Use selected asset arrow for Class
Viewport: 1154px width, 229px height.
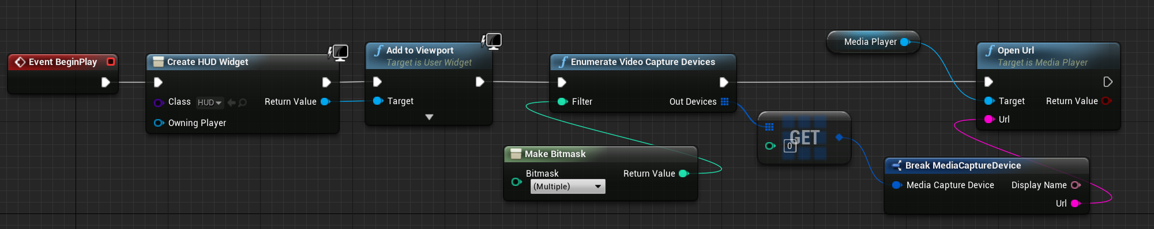[x=231, y=102]
